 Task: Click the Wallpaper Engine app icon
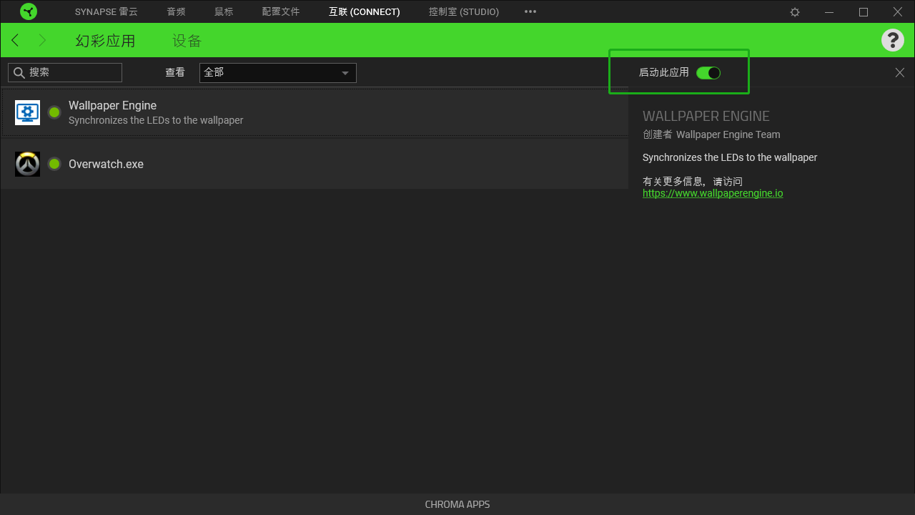pyautogui.click(x=27, y=112)
